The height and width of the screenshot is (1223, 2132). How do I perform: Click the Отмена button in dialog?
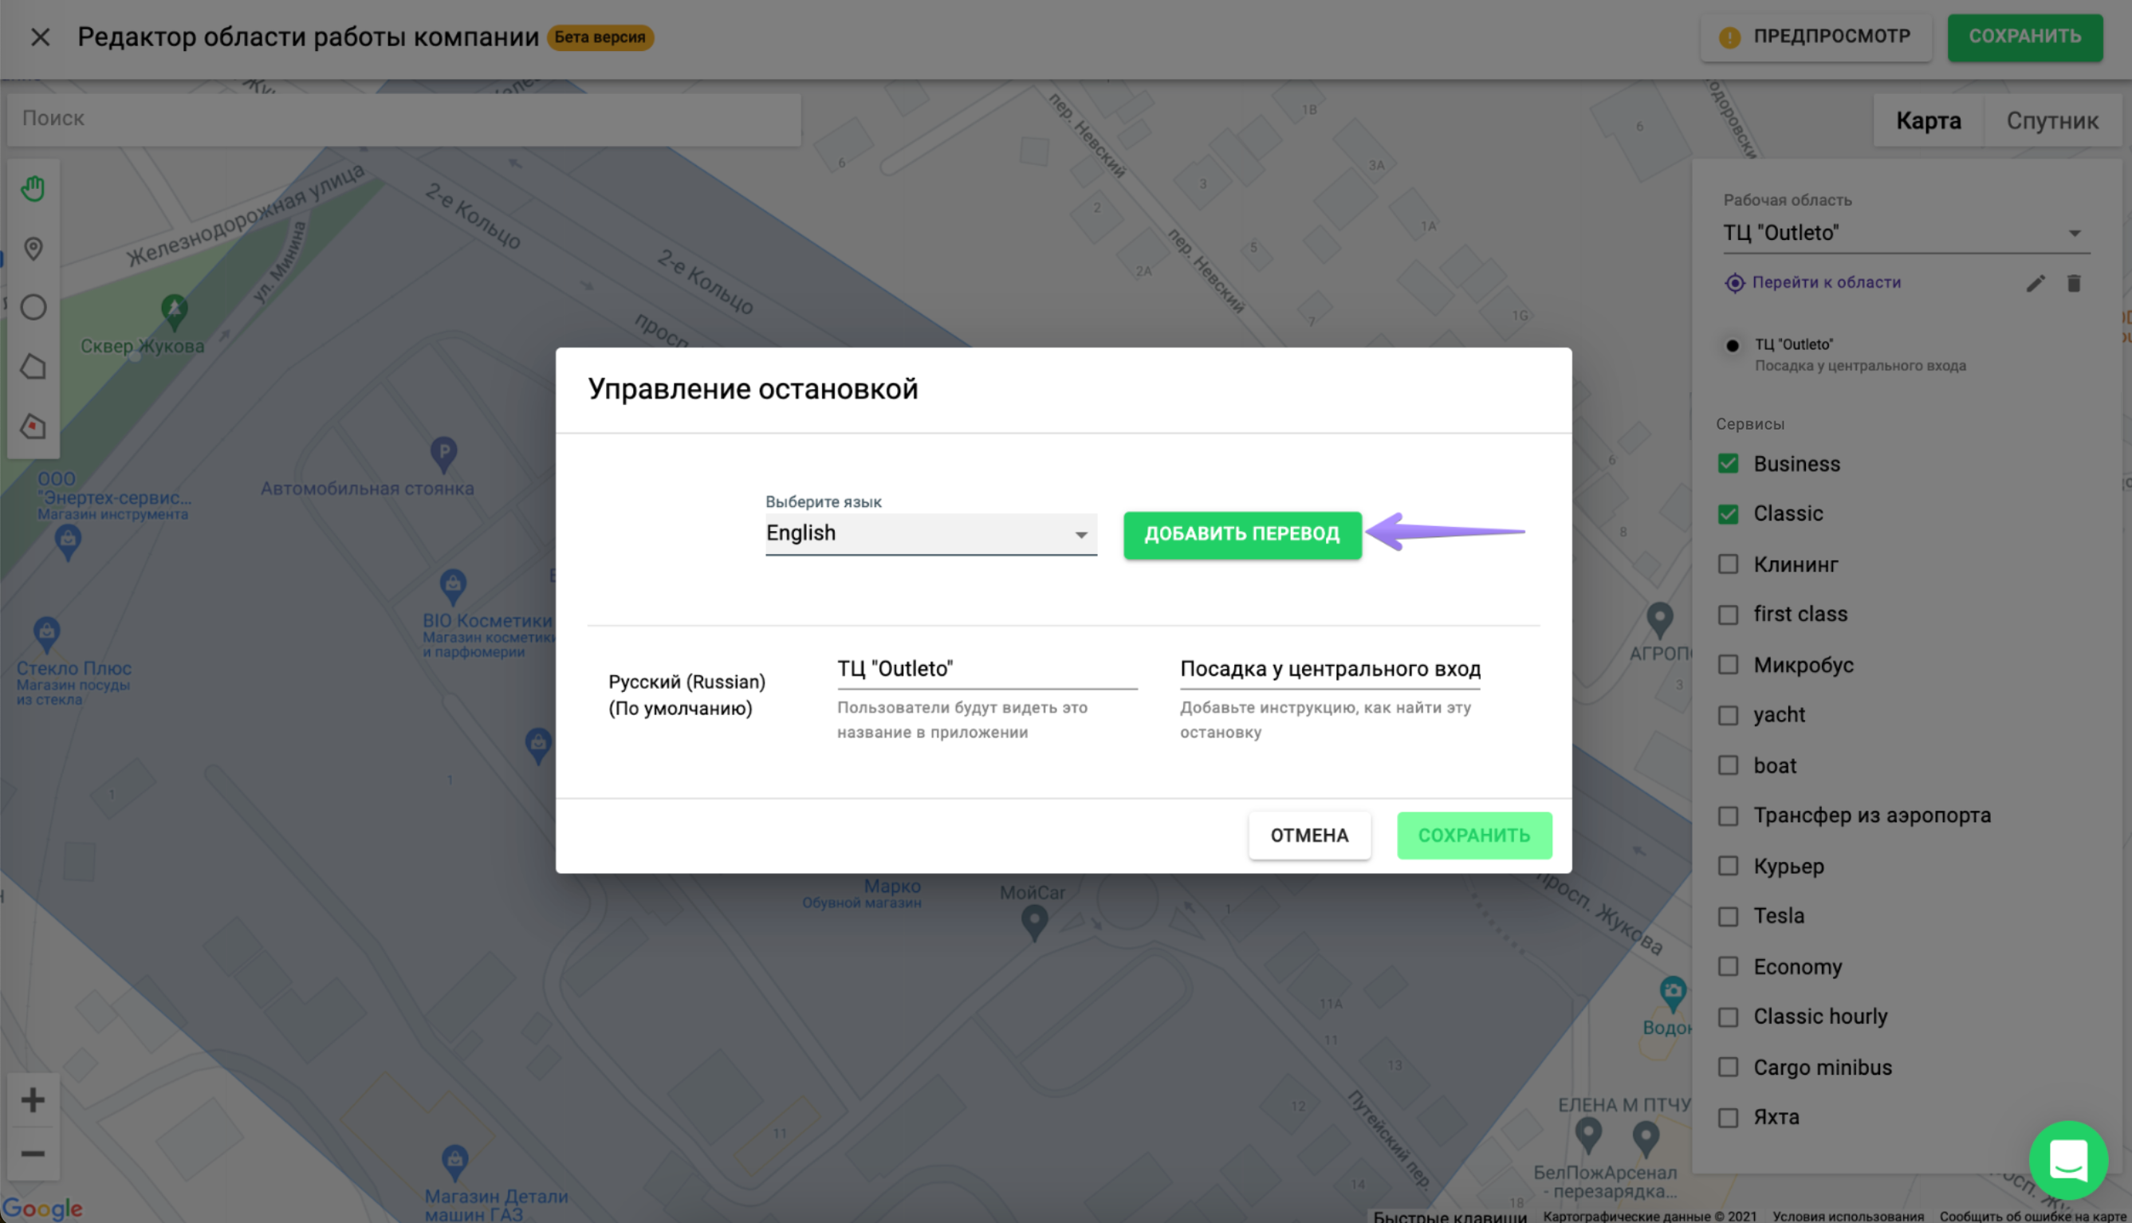(1308, 835)
